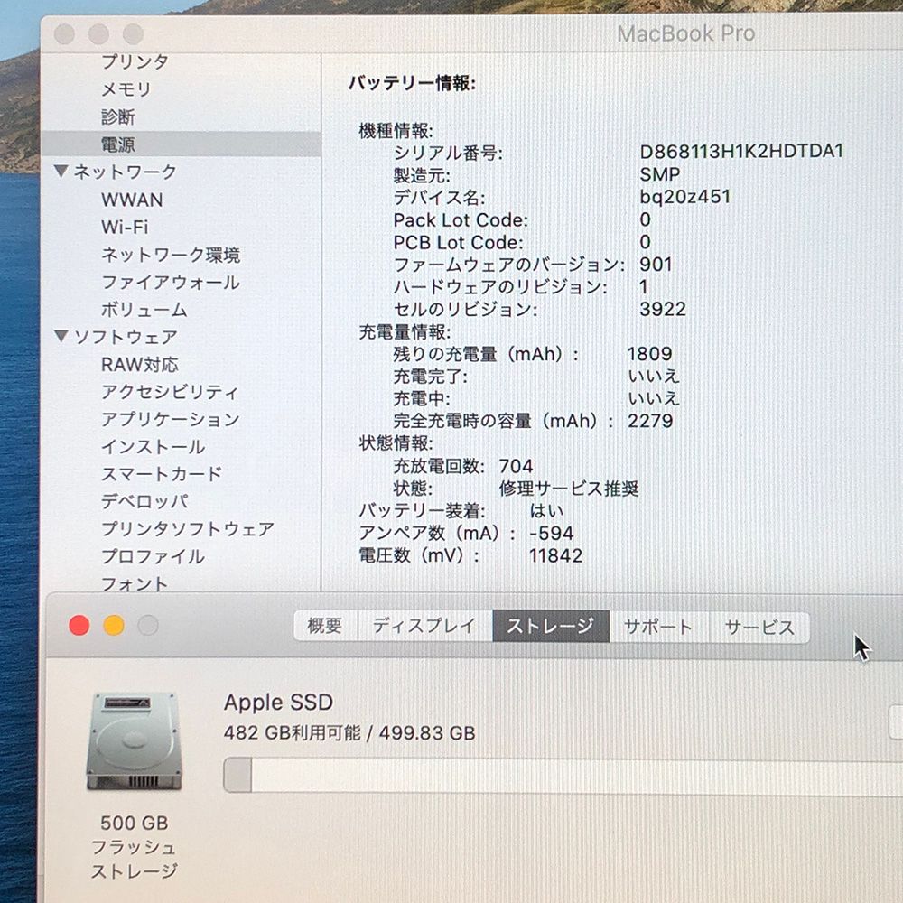Click the 機種情報 section label
Image resolution: width=903 pixels, height=903 pixels.
[x=396, y=131]
